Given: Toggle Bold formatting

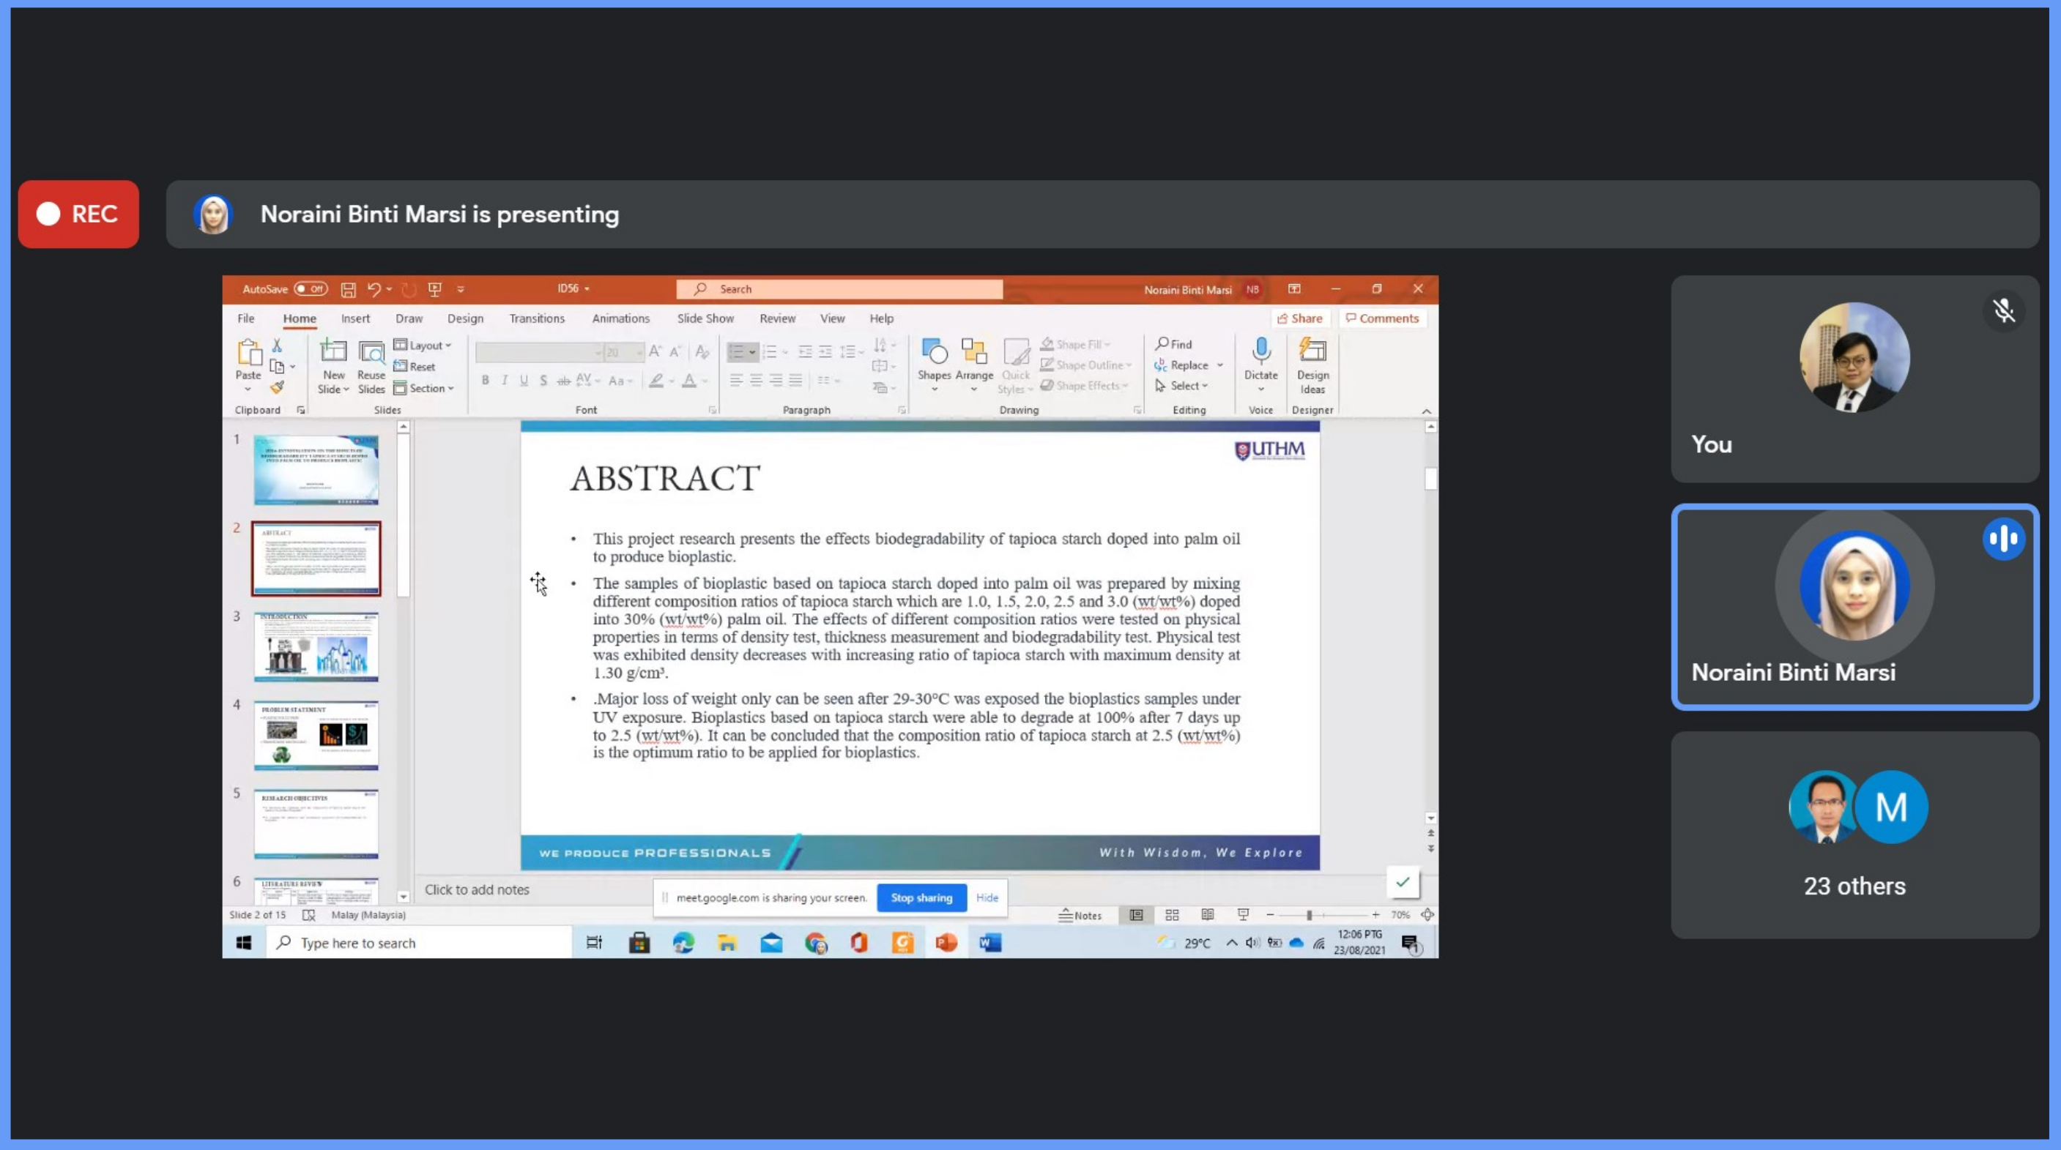Looking at the screenshot, I should [x=485, y=381].
